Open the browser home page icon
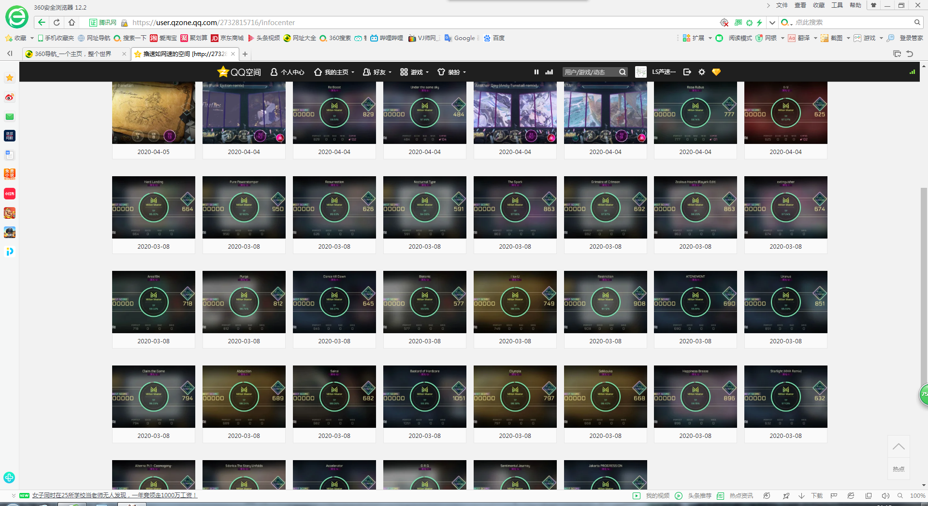928x506 pixels. click(72, 22)
